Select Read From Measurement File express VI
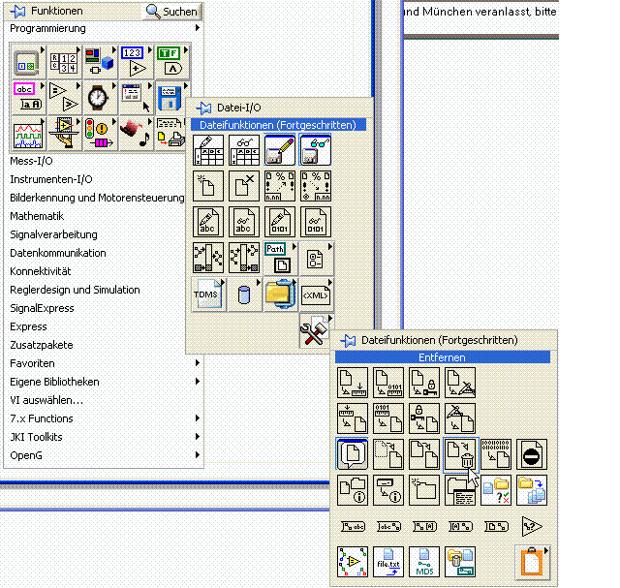Image resolution: width=620 pixels, height=588 pixels. click(x=316, y=150)
